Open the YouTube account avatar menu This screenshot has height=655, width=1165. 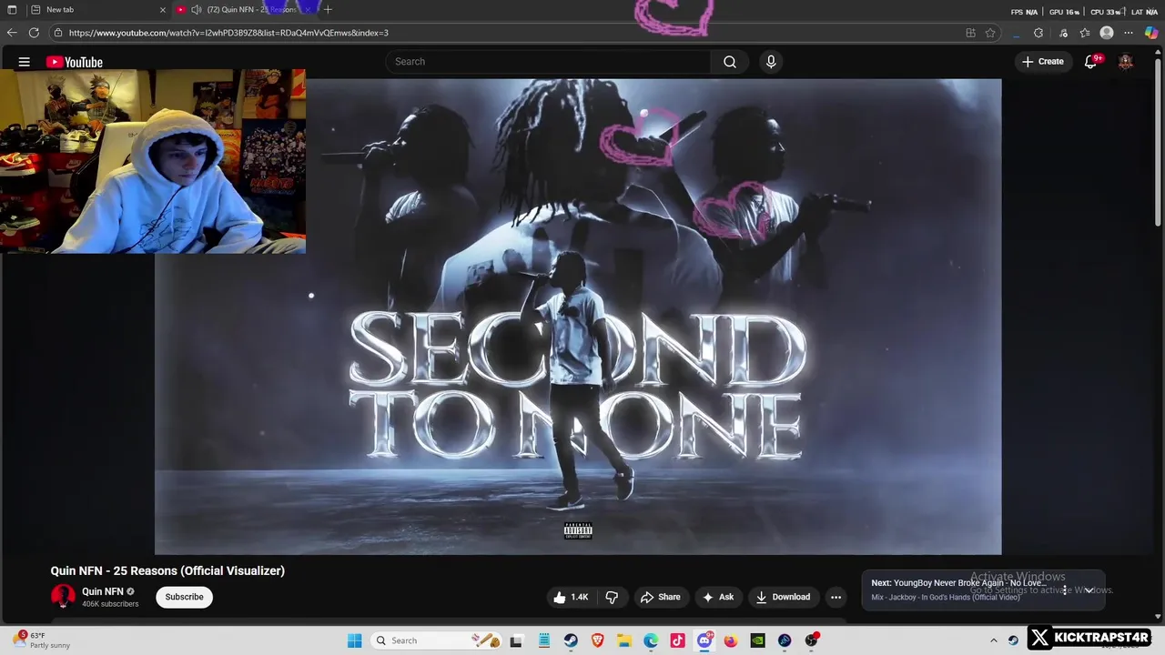pos(1126,62)
